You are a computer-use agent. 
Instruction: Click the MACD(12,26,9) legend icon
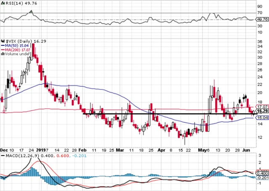[2, 156]
